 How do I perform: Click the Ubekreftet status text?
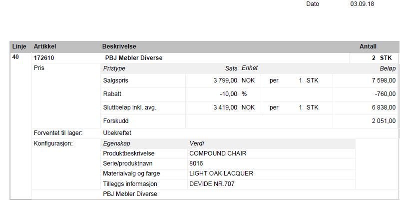(117, 133)
